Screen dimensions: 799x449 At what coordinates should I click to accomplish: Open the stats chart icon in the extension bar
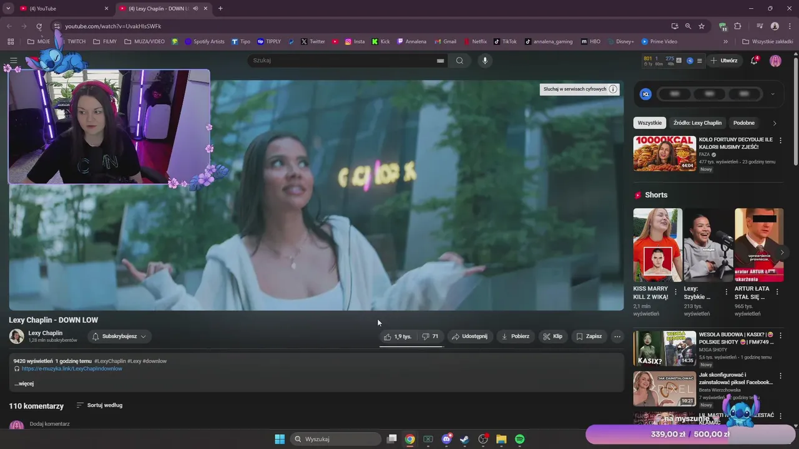pyautogui.click(x=679, y=60)
